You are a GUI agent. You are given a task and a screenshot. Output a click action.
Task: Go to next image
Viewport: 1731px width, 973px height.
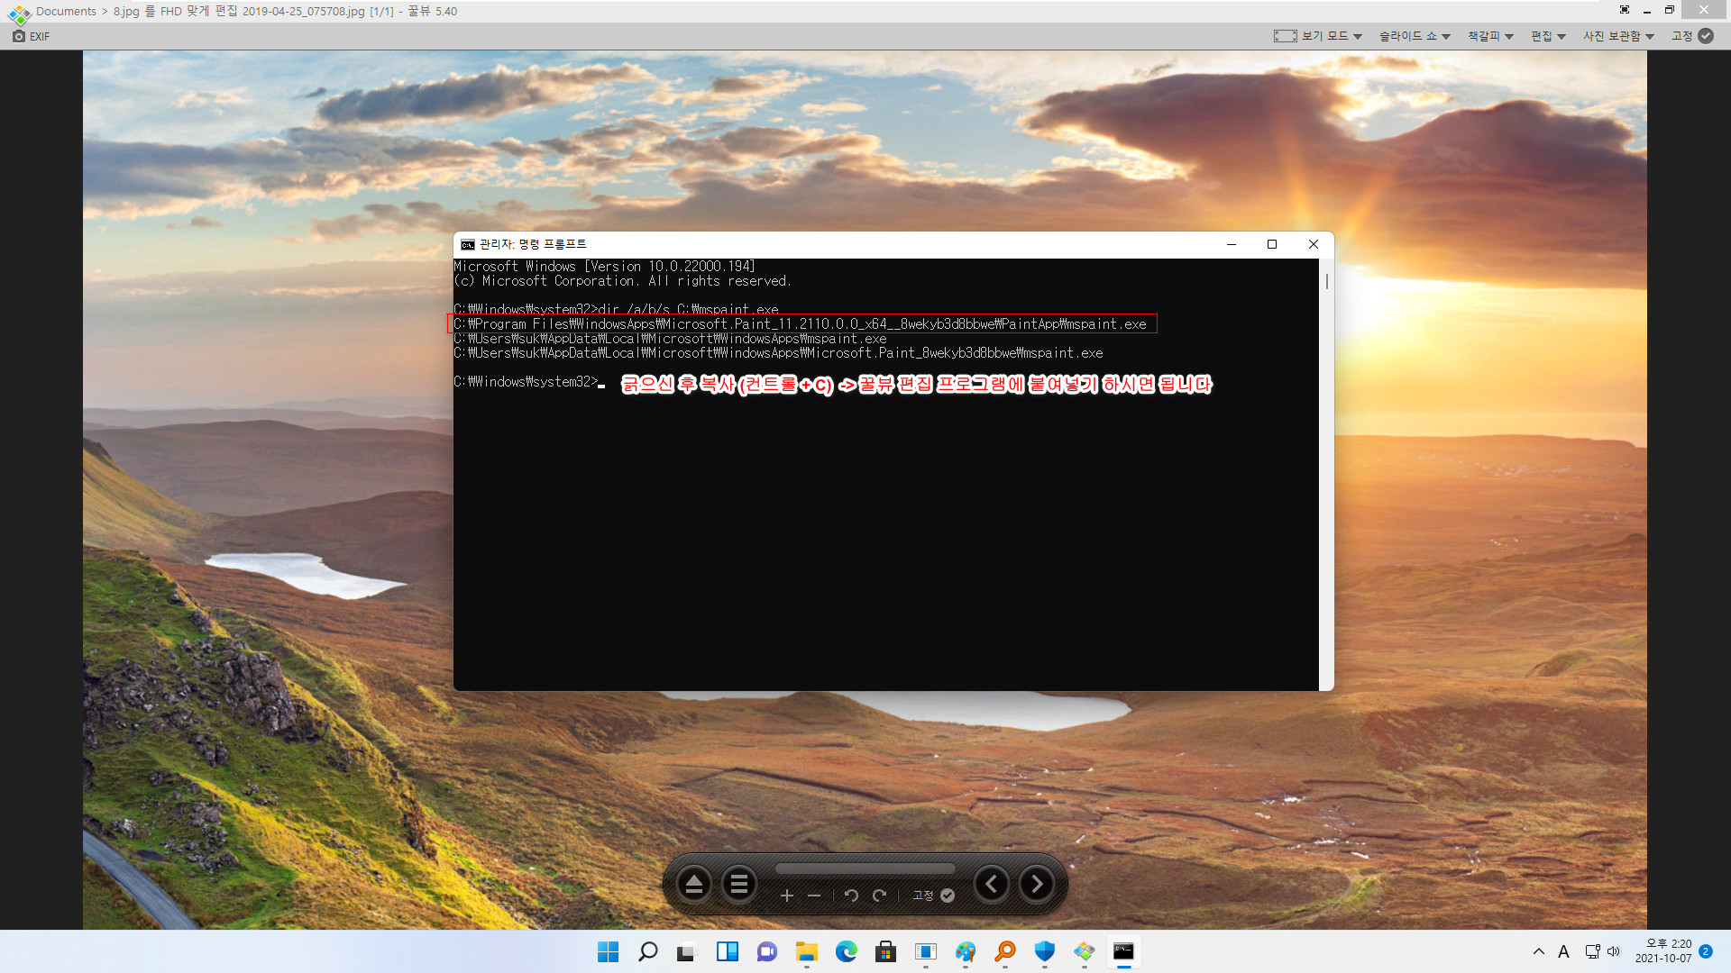pos(1037,884)
